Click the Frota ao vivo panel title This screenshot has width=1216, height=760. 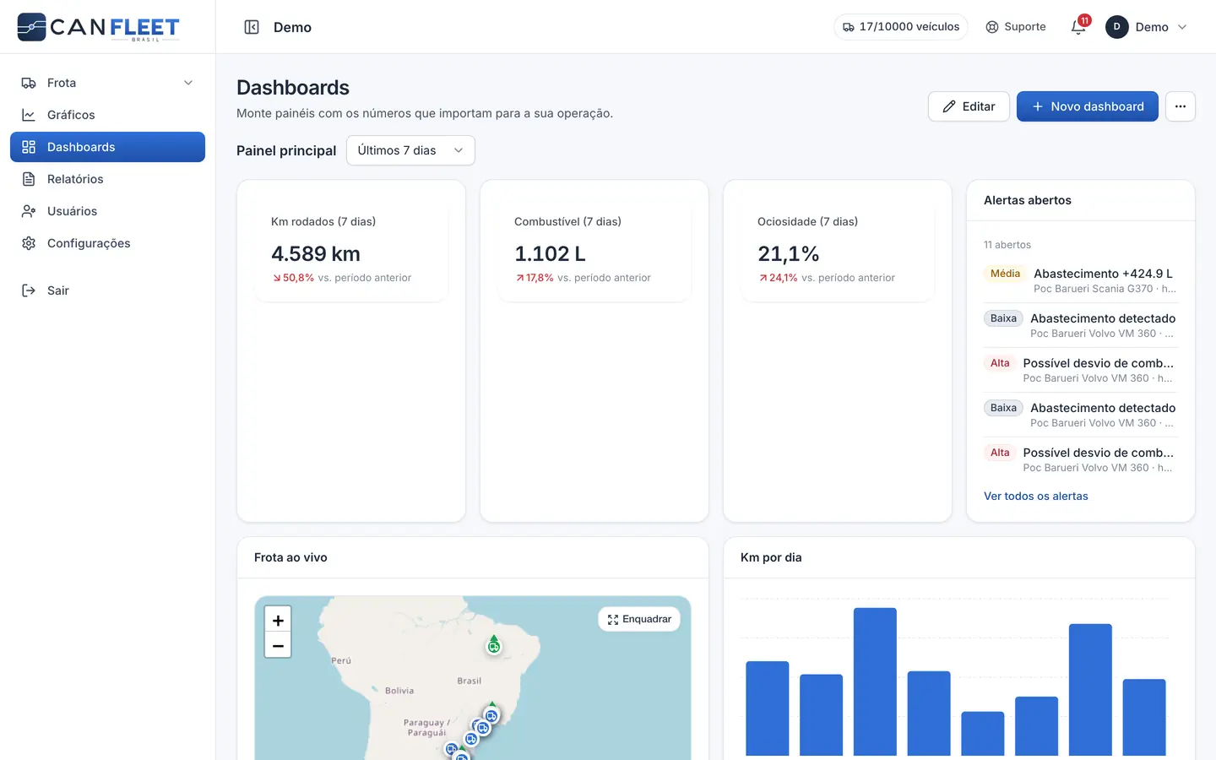[x=290, y=557]
